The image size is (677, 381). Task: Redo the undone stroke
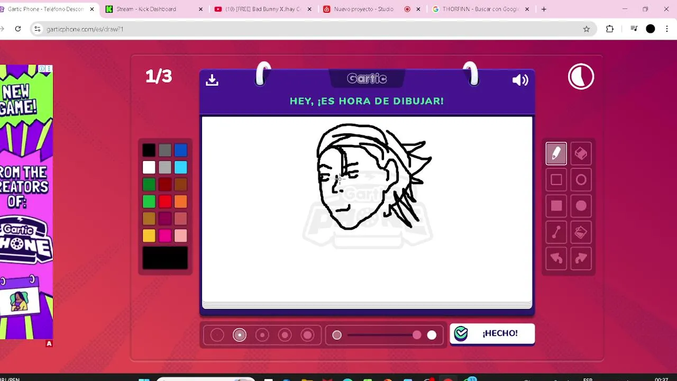581,258
